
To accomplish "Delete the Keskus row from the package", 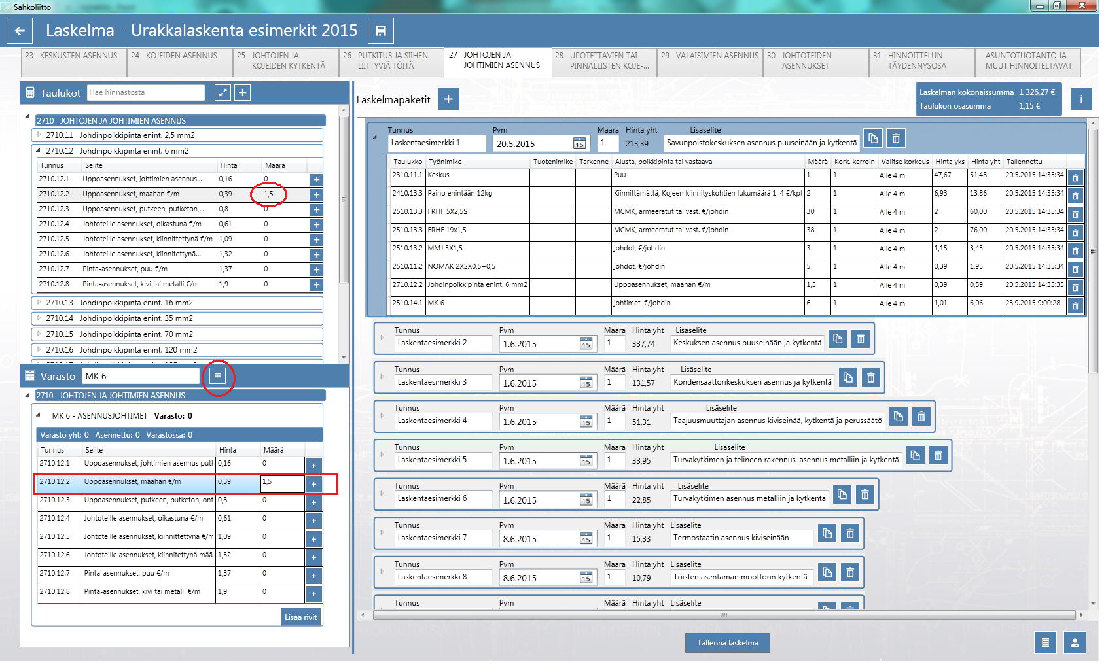I will [x=1075, y=177].
